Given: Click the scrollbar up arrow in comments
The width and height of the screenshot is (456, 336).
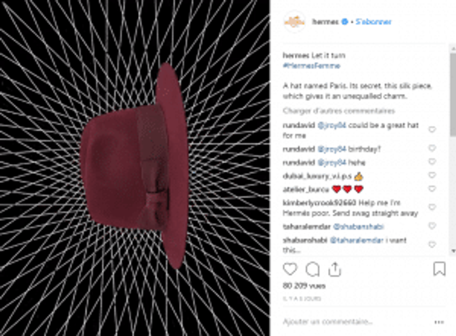Looking at the screenshot, I should coord(454,47).
